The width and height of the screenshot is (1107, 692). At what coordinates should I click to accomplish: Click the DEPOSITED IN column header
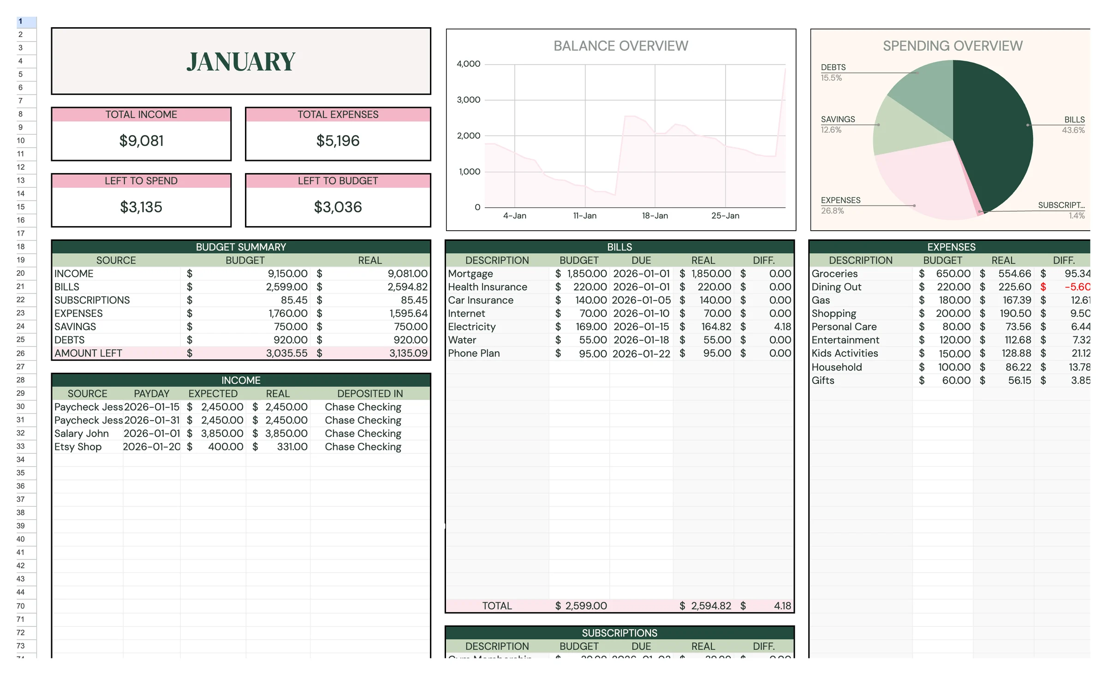coord(370,394)
